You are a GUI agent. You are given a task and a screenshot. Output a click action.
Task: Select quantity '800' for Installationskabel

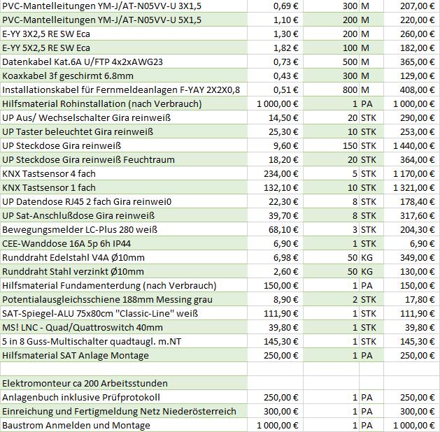pos(350,90)
